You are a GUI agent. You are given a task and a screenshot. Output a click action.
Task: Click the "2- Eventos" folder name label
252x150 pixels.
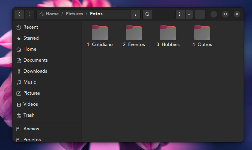134,45
